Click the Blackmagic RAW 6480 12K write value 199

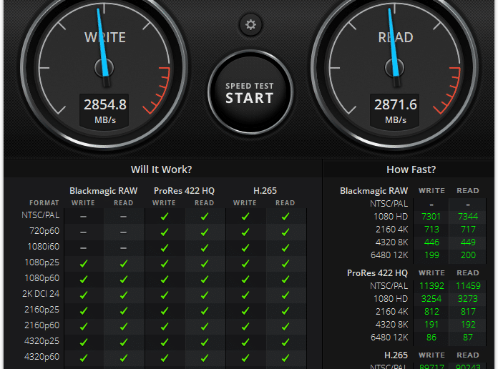point(431,255)
